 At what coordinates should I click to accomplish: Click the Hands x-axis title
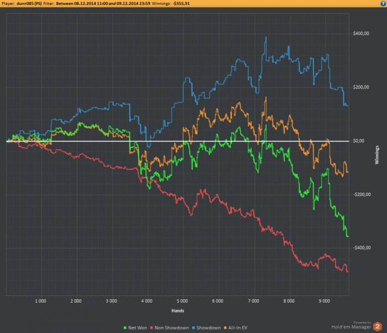point(177,310)
